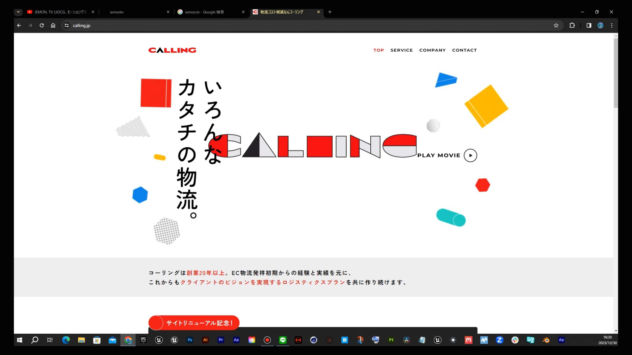The height and width of the screenshot is (355, 632).
Task: Open Chrome's three-dot menu
Action: (x=612, y=25)
